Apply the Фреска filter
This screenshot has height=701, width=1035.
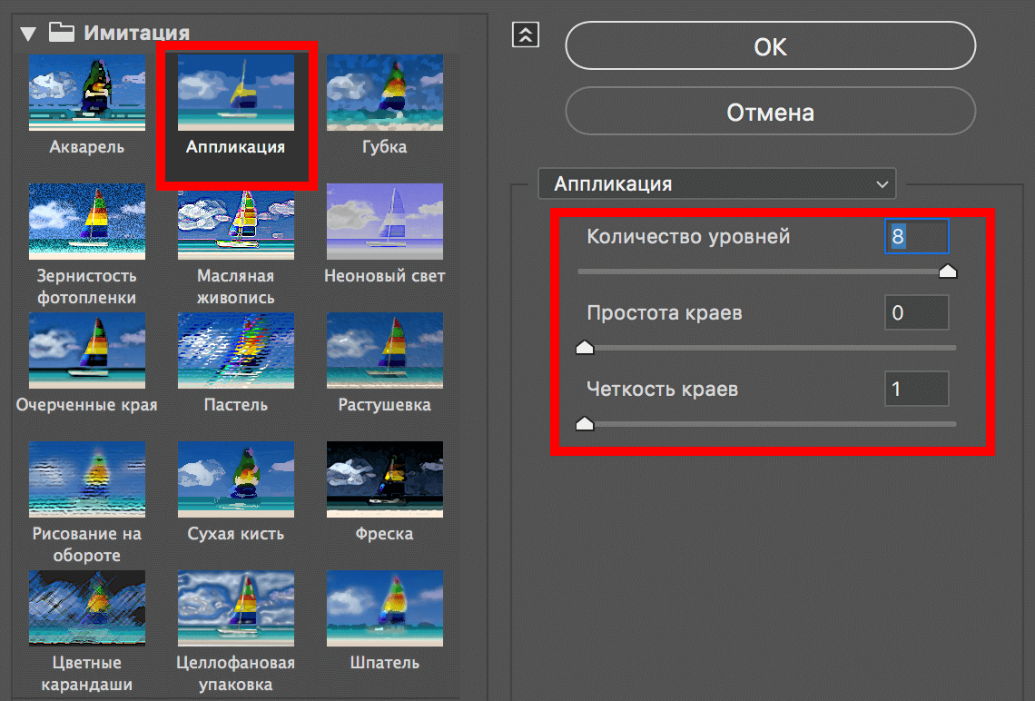[384, 479]
